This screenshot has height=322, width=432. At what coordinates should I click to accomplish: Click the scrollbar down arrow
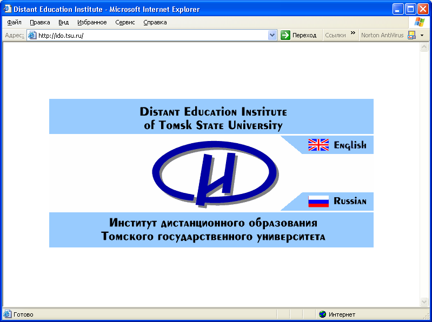tap(424, 301)
